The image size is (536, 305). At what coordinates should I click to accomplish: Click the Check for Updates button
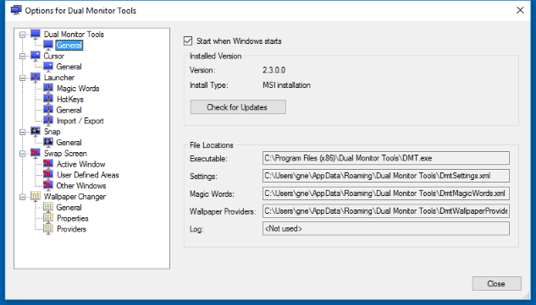(x=238, y=107)
